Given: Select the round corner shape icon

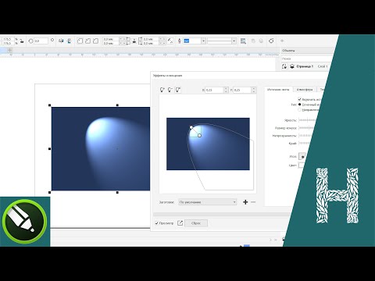Looking at the screenshot, I should [x=80, y=41].
